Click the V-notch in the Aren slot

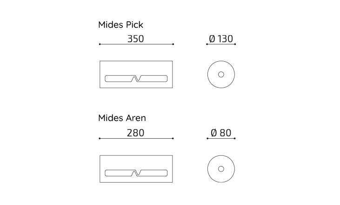[x=136, y=173]
